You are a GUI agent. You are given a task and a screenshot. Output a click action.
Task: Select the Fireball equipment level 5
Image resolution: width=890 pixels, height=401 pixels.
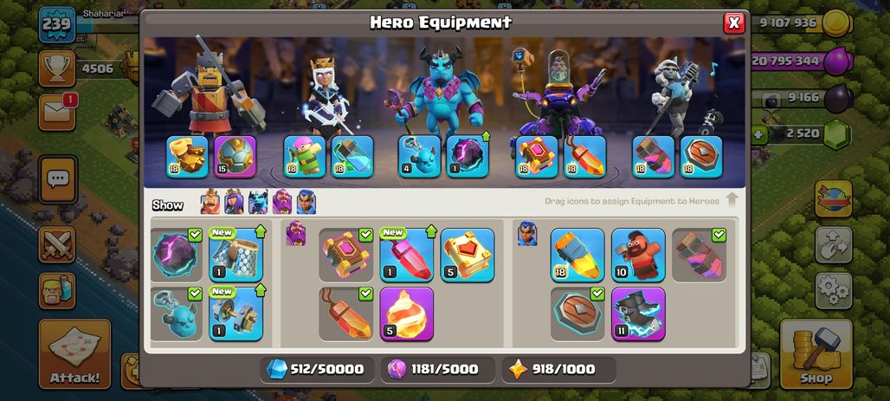click(406, 314)
